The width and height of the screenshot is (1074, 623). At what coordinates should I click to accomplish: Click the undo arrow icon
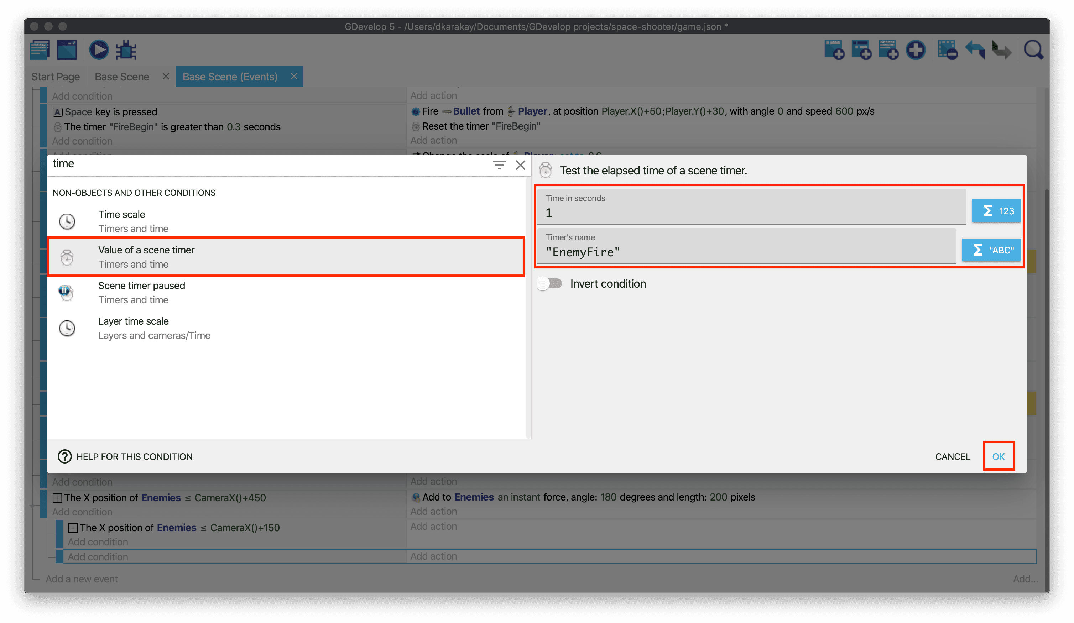(975, 50)
